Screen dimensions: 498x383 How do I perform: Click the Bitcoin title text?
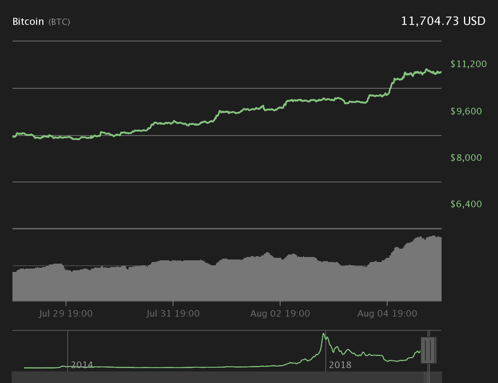[x=28, y=22]
